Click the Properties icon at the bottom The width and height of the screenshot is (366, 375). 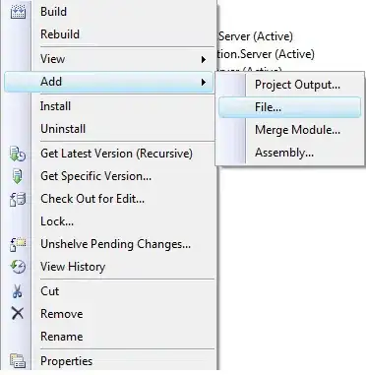[x=18, y=361]
